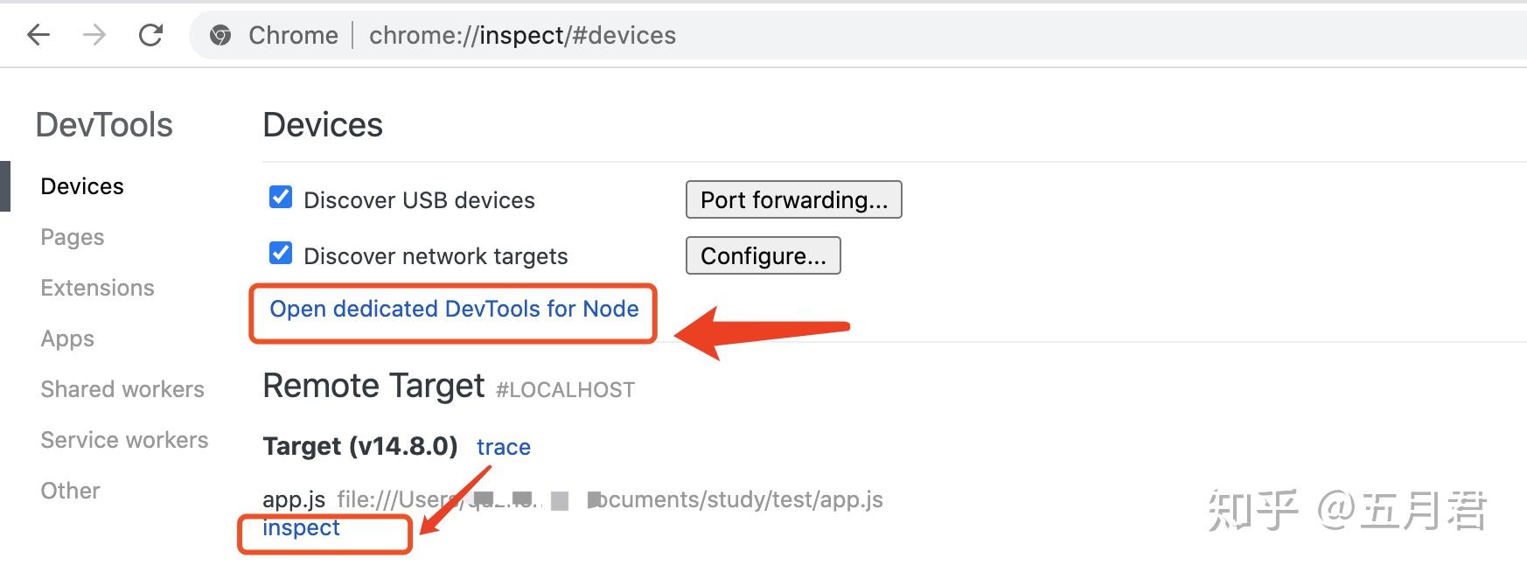Viewport: 1527px width, 572px height.
Task: Click the page reload icon
Action: point(150,35)
